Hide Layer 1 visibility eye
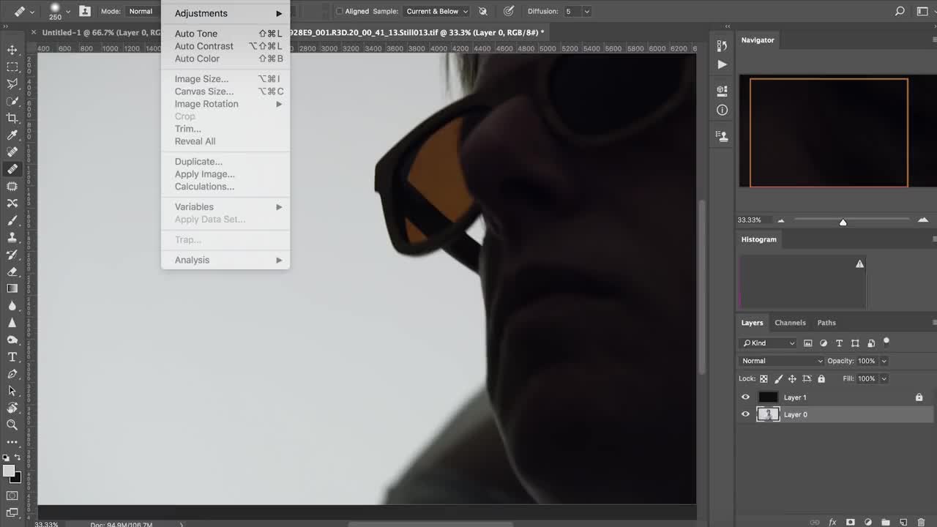 click(745, 397)
